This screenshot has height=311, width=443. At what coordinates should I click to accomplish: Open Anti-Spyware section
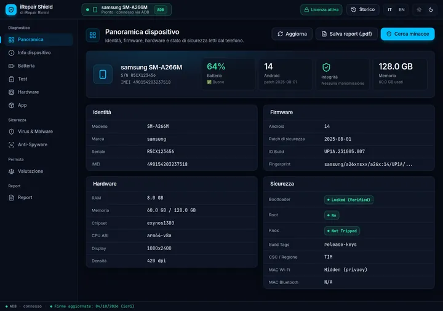point(39,144)
